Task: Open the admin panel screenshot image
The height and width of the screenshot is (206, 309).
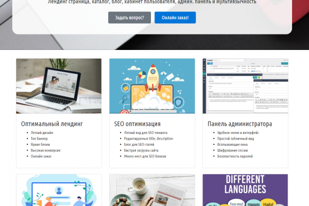Action: pyautogui.click(x=245, y=86)
